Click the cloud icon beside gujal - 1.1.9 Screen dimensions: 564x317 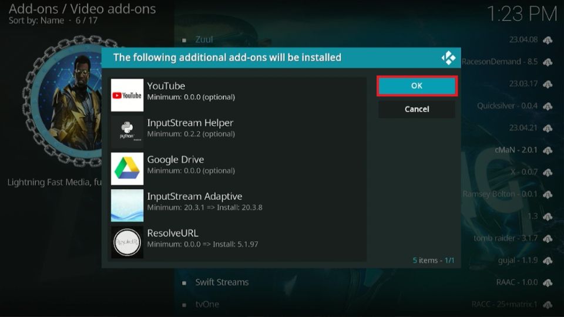(548, 261)
